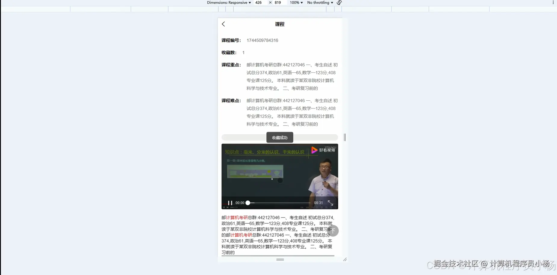Click the back-to-top floating circle icon

[x=333, y=231]
